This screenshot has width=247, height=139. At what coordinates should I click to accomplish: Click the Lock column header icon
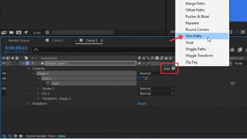click(x=17, y=58)
